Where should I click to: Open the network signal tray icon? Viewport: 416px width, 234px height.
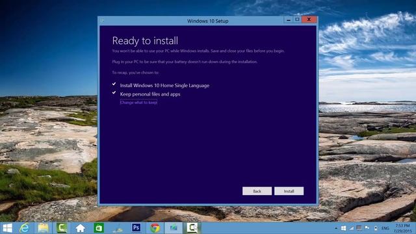[x=351, y=228]
